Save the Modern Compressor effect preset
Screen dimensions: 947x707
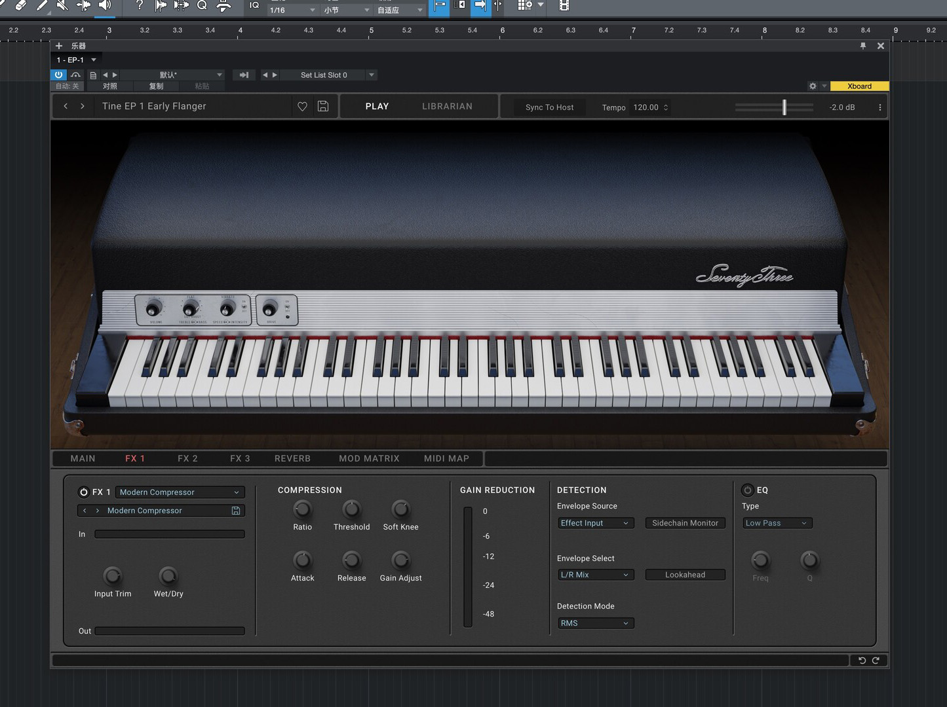click(236, 511)
